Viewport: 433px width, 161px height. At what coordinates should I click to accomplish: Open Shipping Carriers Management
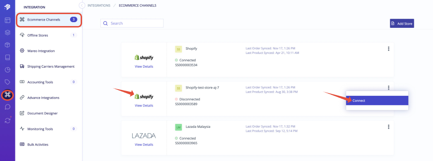(49, 67)
